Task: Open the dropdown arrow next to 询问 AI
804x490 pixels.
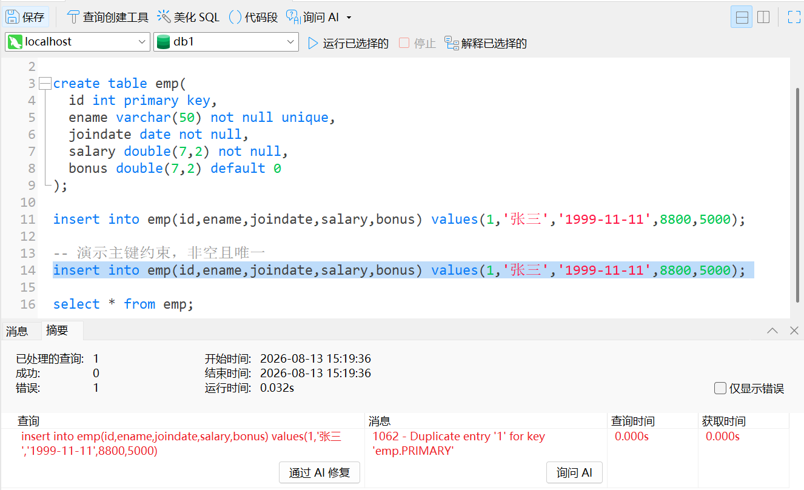Action: (348, 18)
